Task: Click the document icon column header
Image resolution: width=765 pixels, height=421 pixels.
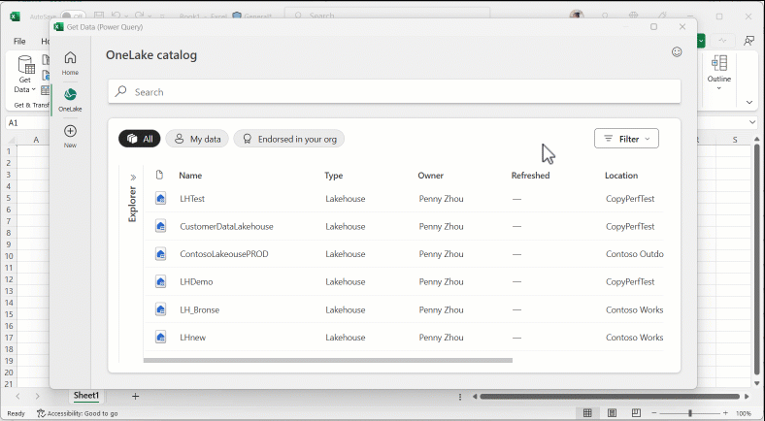Action: click(159, 175)
